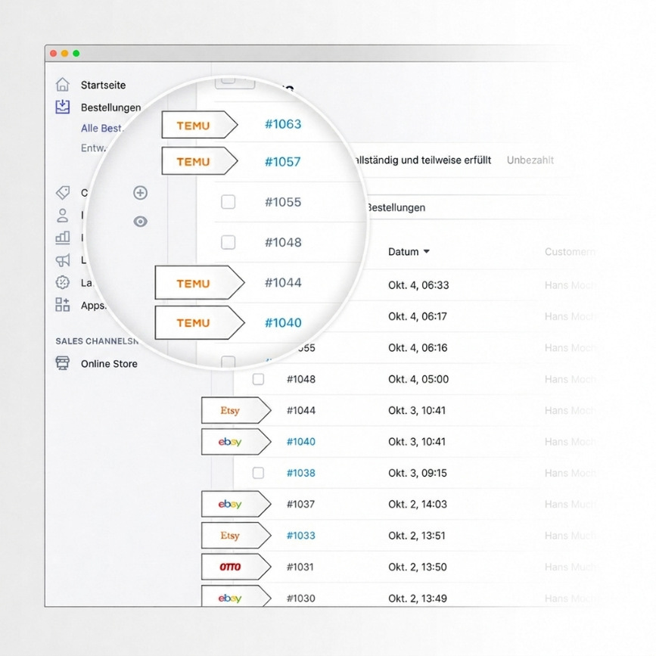Tick checkbox for order #1038
This screenshot has width=656, height=656.
[x=258, y=473]
